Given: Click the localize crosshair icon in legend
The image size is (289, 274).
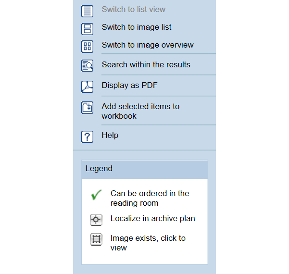Looking at the screenshot, I should click(x=96, y=220).
